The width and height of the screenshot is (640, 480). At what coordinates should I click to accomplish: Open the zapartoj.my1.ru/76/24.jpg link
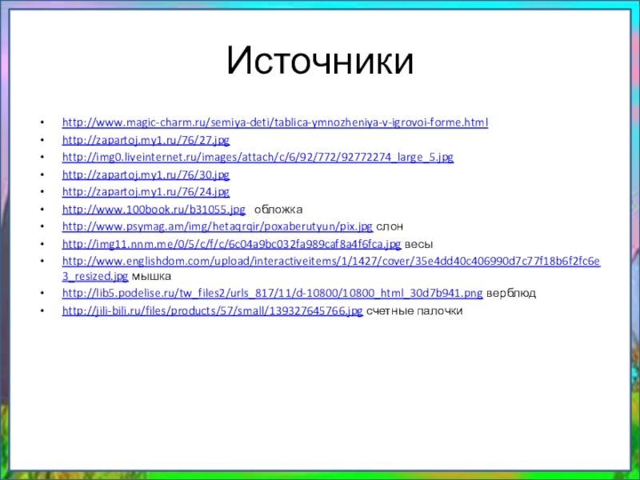coord(146,191)
